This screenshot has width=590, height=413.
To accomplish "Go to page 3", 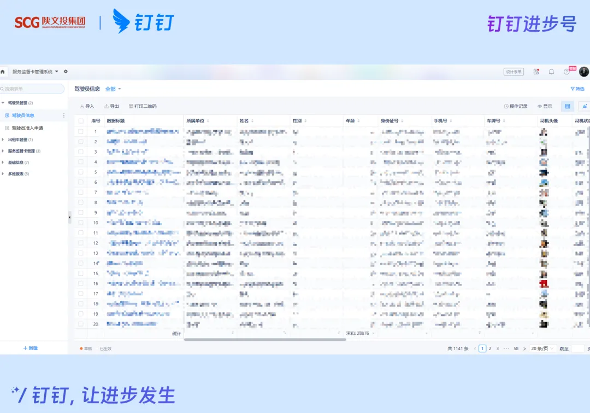I will point(498,348).
